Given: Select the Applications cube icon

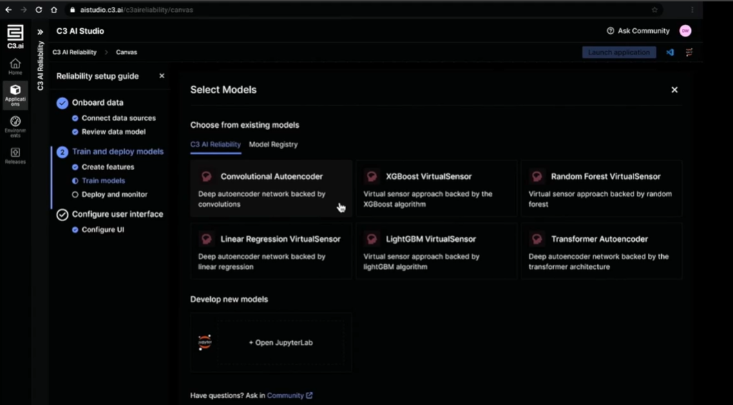Looking at the screenshot, I should [x=15, y=95].
